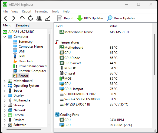Click the Driver Updates button label
The width and height of the screenshot is (158, 133).
pos(124,18)
